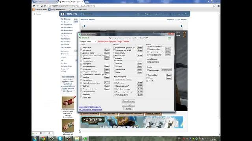The image size is (252, 141).
Task: Open Мои Друзья in VK sidebar
Action: [x=65, y=22]
